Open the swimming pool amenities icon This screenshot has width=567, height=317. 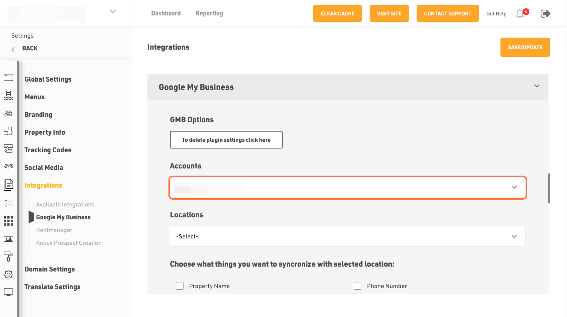pyautogui.click(x=8, y=95)
